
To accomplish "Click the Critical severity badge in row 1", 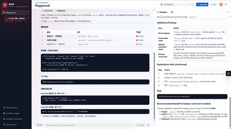I will pyautogui.click(x=140, y=36).
